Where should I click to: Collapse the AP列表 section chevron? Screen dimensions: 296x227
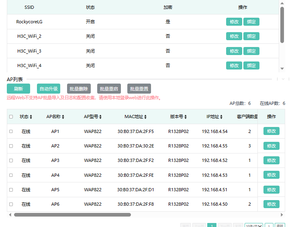point(283,79)
